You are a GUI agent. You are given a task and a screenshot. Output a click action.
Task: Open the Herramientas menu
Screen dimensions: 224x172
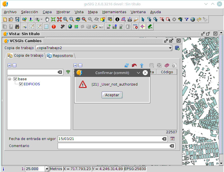pyautogui.click(x=114, y=12)
